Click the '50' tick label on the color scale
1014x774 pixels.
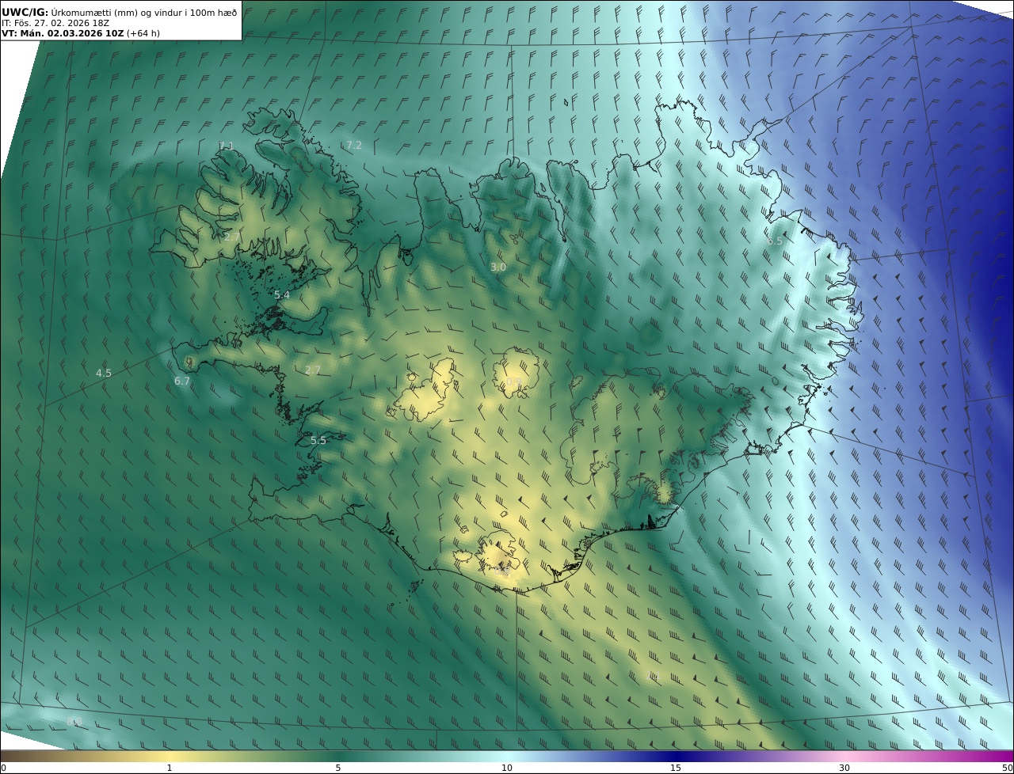[x=1008, y=768]
